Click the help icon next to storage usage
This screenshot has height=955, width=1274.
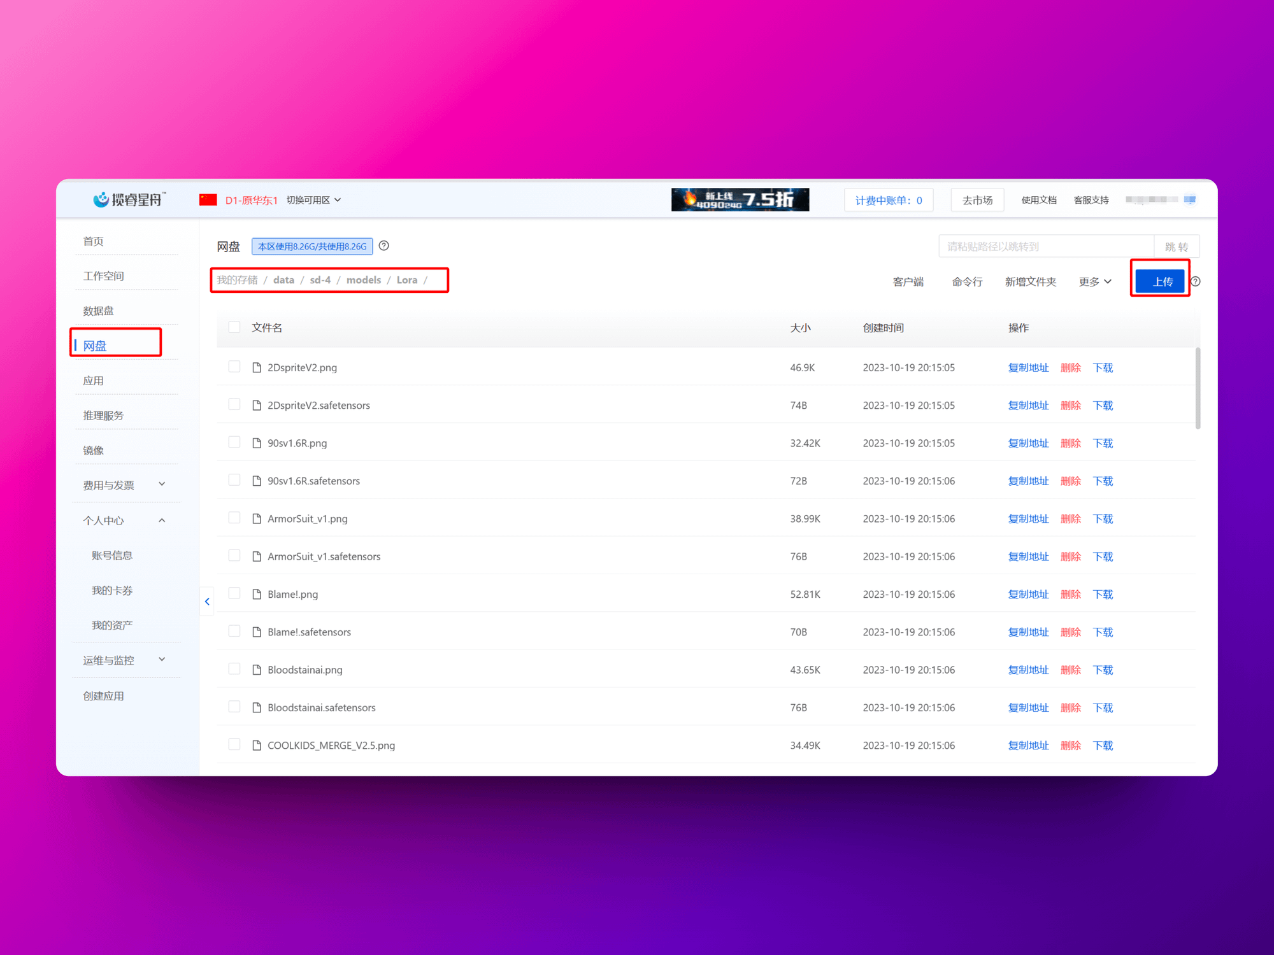(383, 246)
